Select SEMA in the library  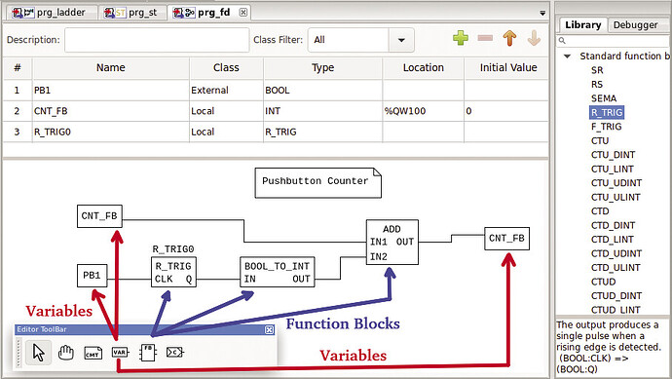click(x=604, y=98)
